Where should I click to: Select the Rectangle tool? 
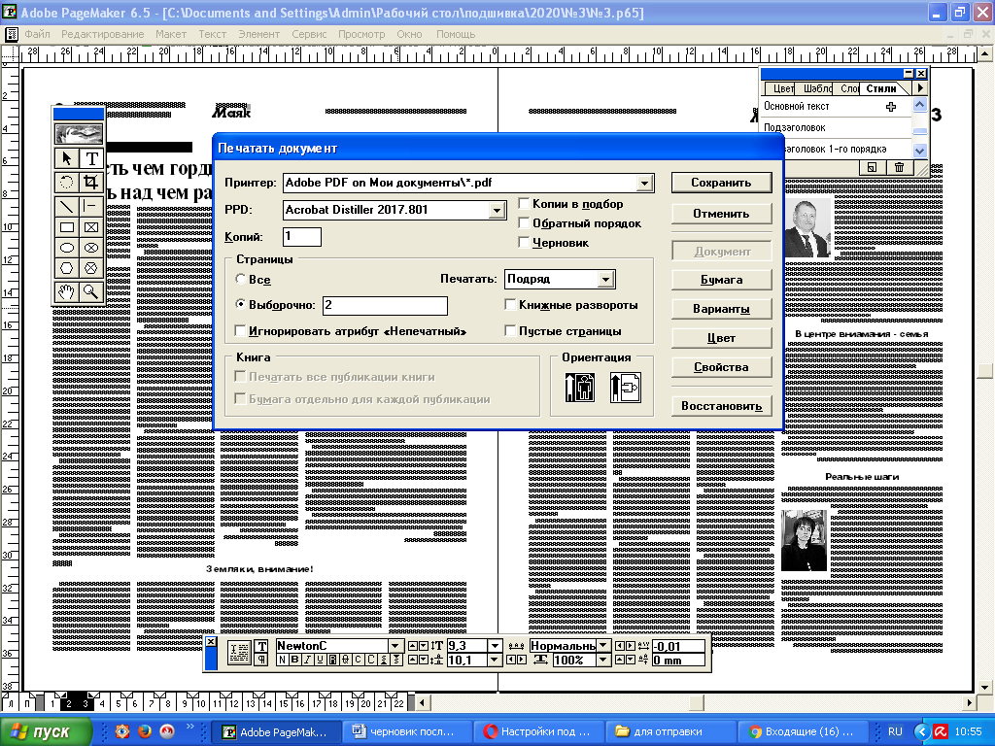click(x=67, y=227)
